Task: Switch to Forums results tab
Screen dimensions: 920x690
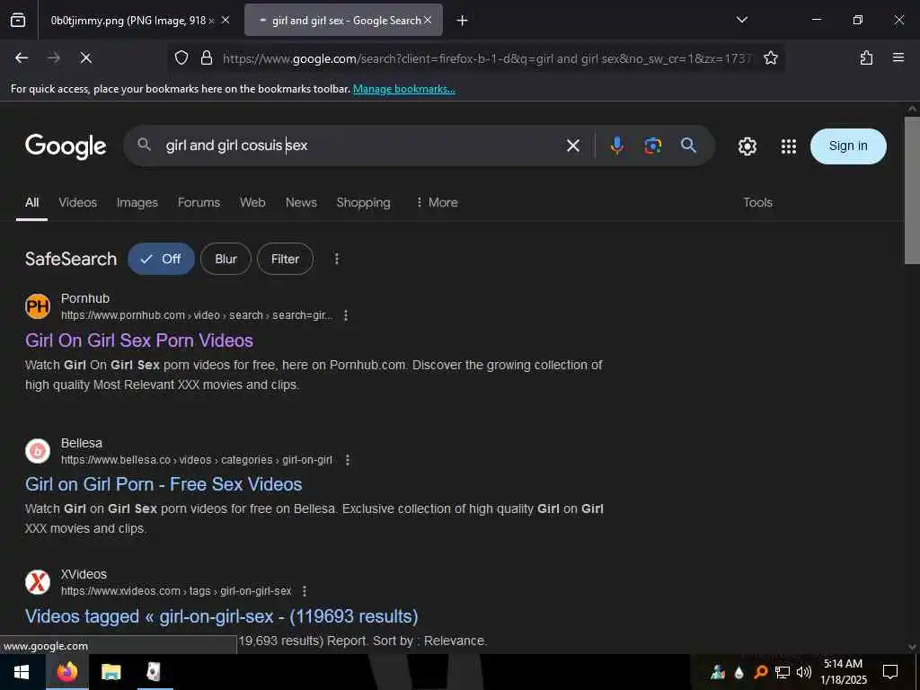Action: [199, 202]
